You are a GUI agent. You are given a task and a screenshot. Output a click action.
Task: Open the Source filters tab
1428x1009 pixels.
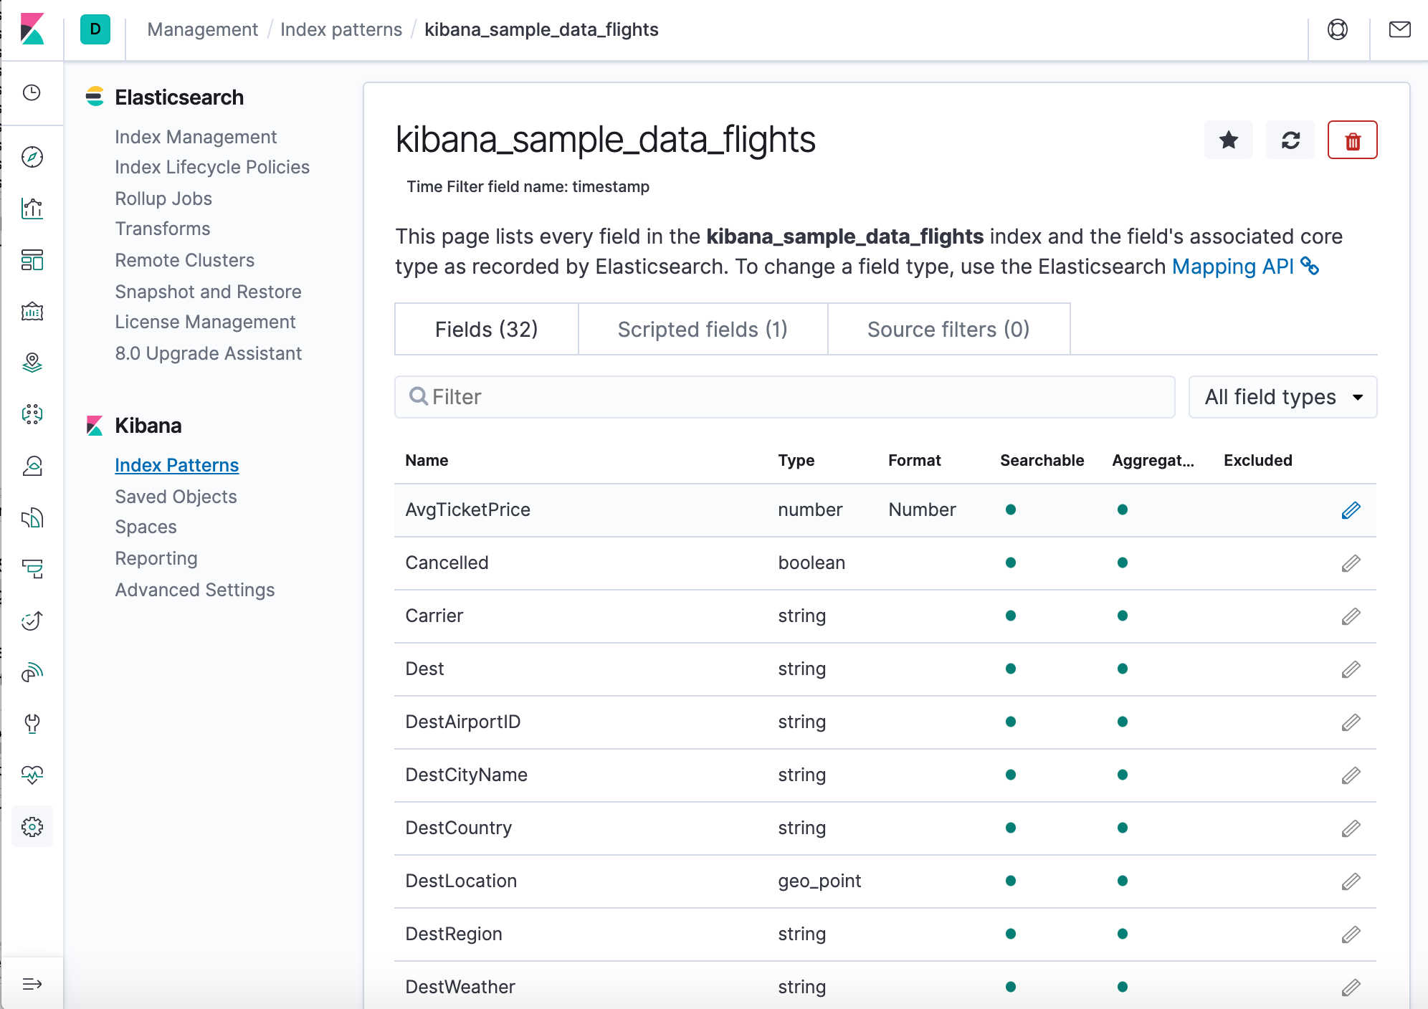click(946, 327)
